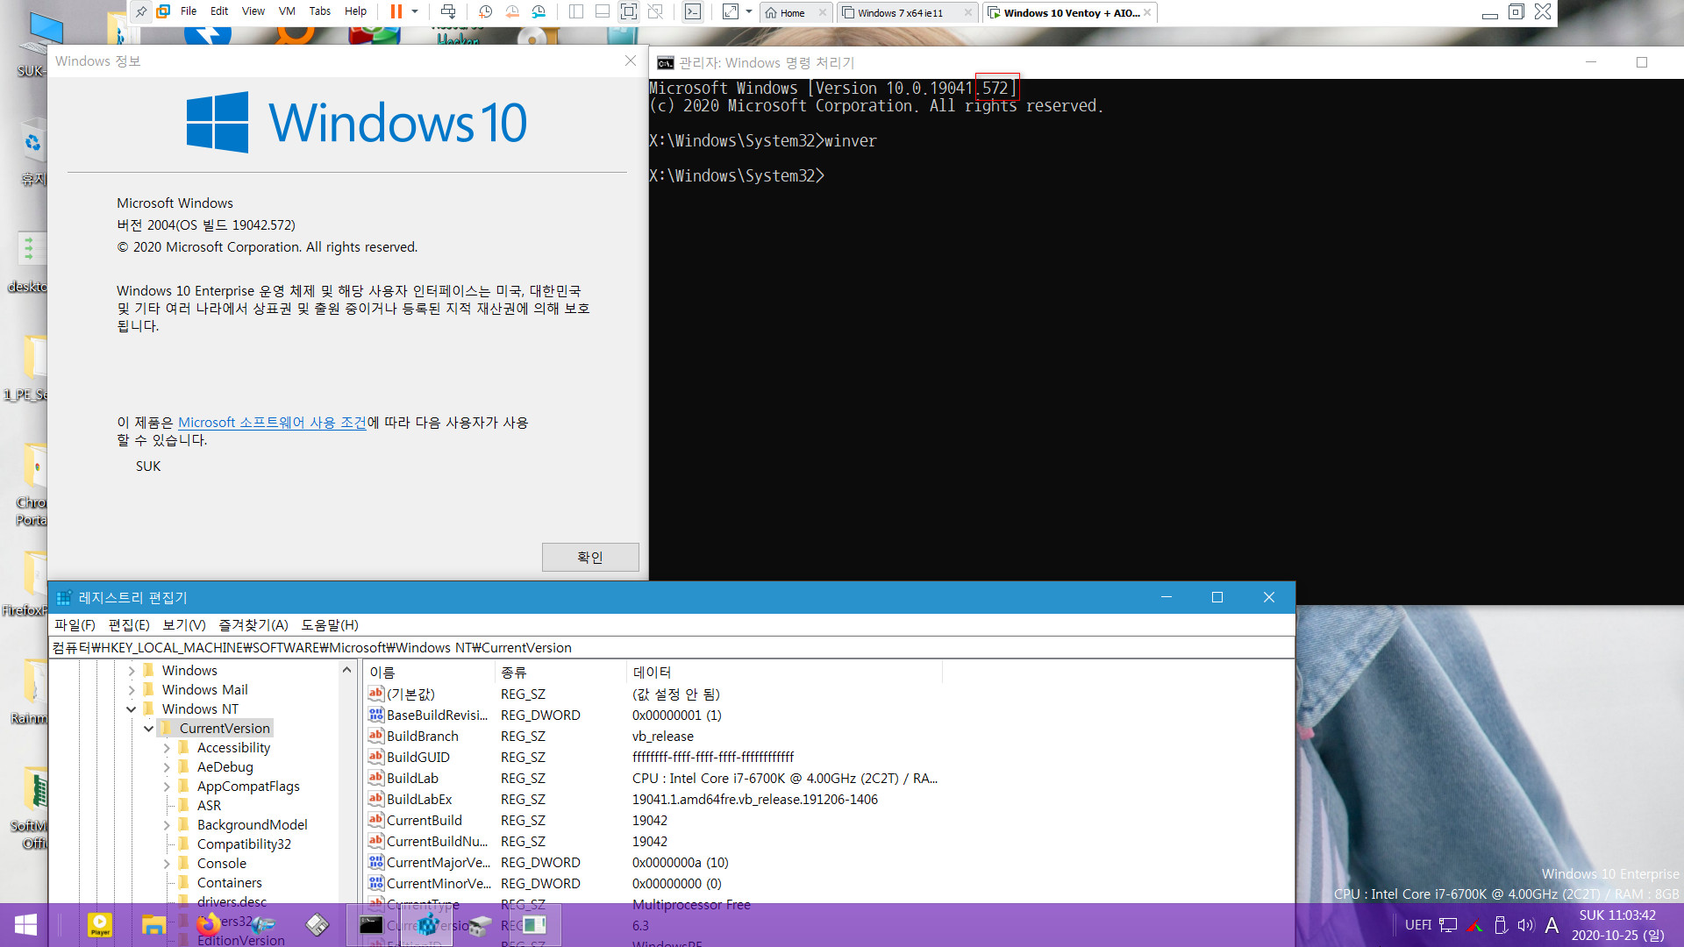Open the VMware File menu
The width and height of the screenshot is (1684, 947).
(x=189, y=11)
